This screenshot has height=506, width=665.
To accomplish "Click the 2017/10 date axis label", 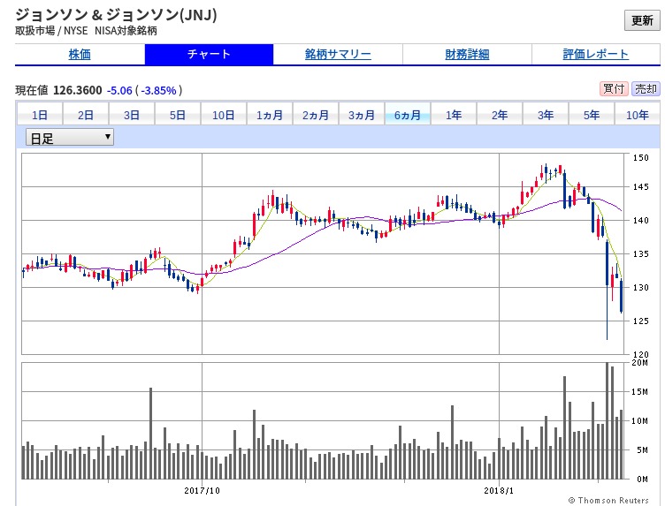I will pos(203,490).
